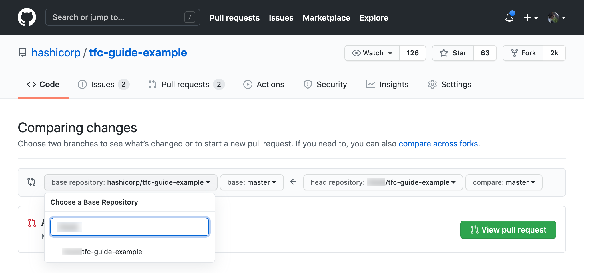Open the plus create-new menu

coord(531,18)
